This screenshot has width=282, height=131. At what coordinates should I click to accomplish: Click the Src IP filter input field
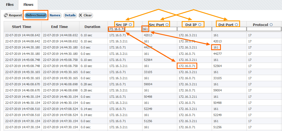[124, 29]
